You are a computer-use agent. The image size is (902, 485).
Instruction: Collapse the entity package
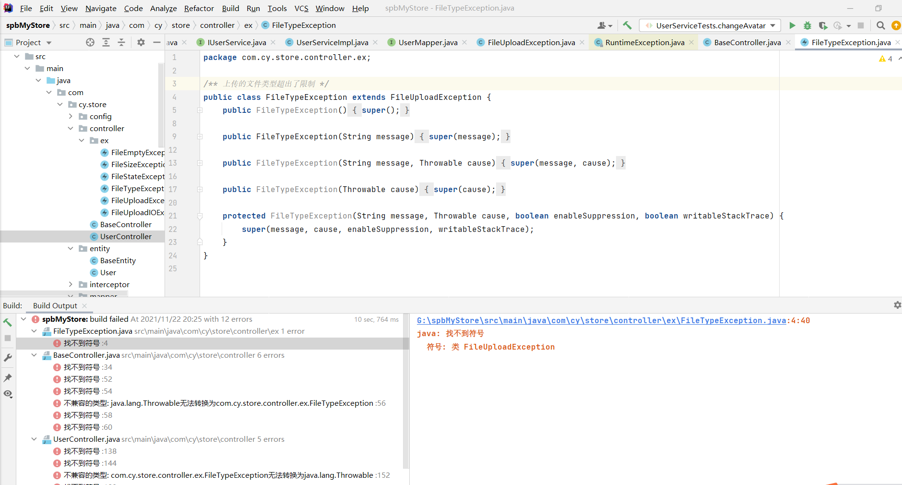pyautogui.click(x=71, y=248)
